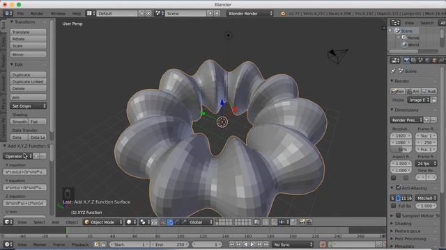The height and width of the screenshot is (250, 446).
Task: Open the No Sync dropdown
Action: (293, 244)
